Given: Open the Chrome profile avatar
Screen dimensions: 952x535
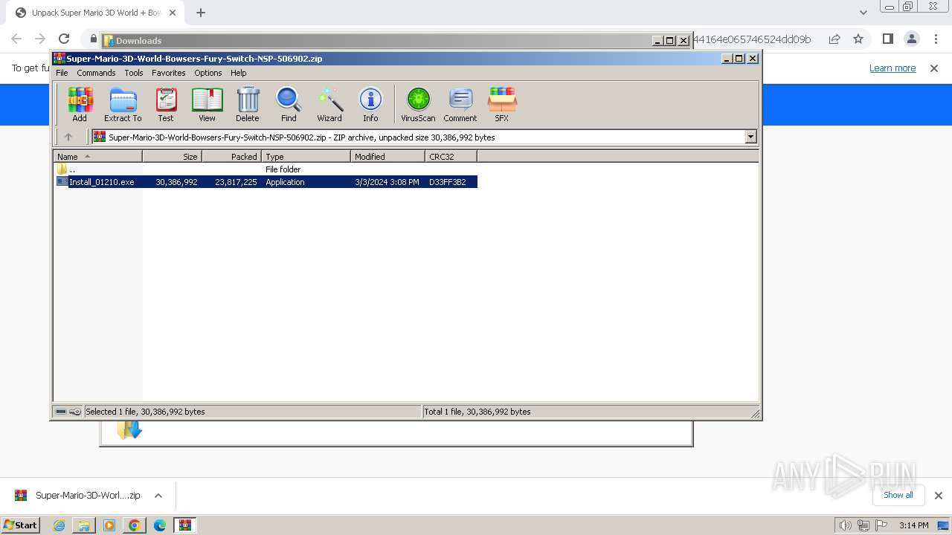Looking at the screenshot, I should [x=911, y=39].
